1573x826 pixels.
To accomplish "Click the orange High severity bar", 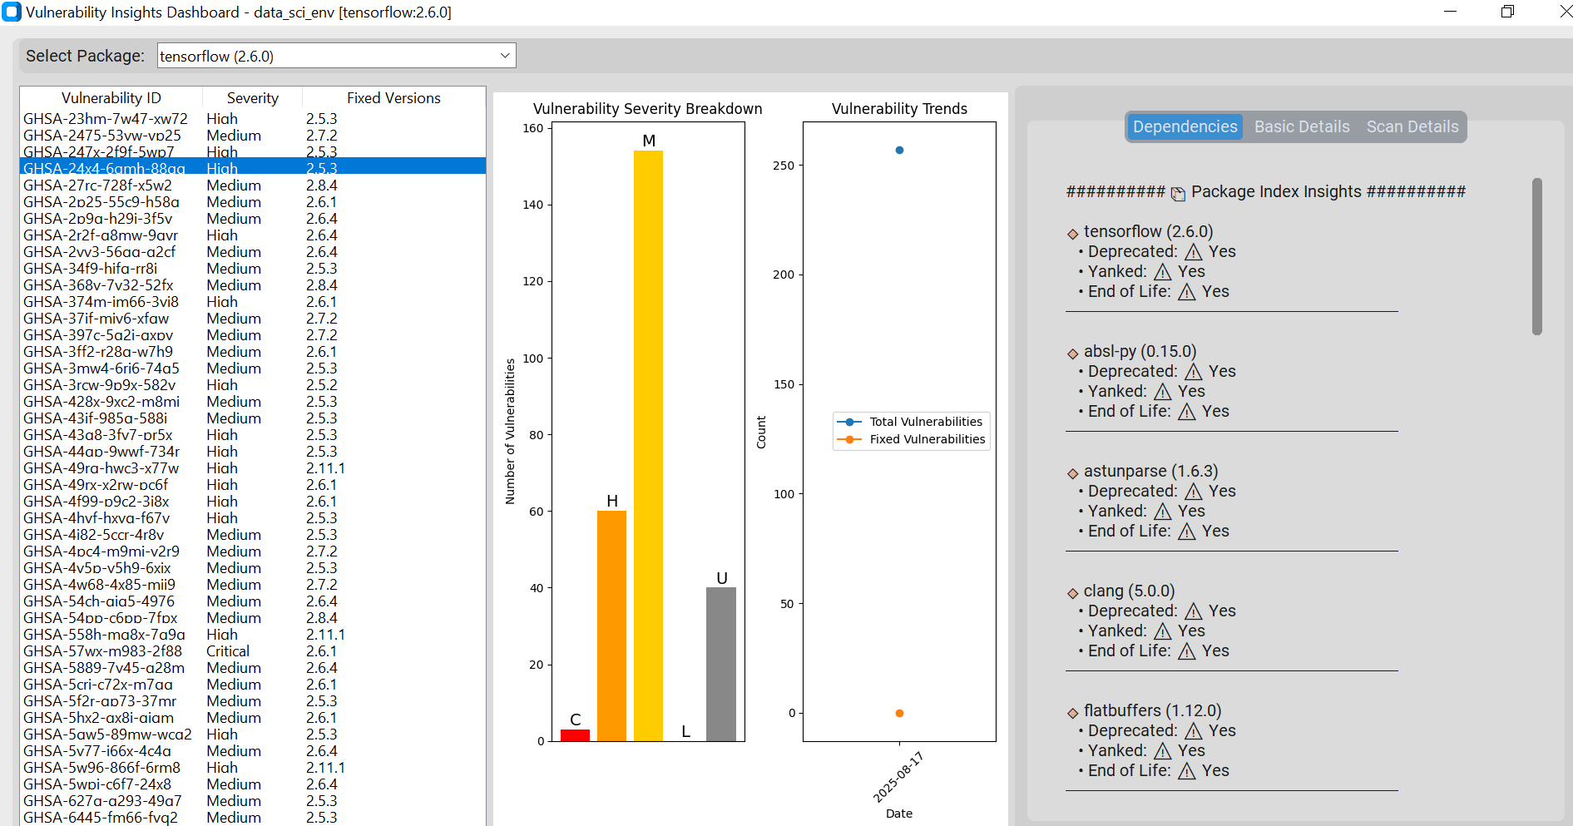I will point(611,626).
